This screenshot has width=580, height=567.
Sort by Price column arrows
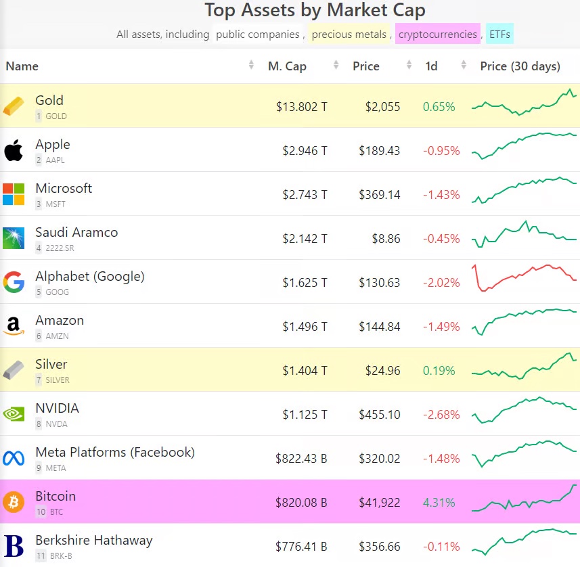tap(409, 66)
